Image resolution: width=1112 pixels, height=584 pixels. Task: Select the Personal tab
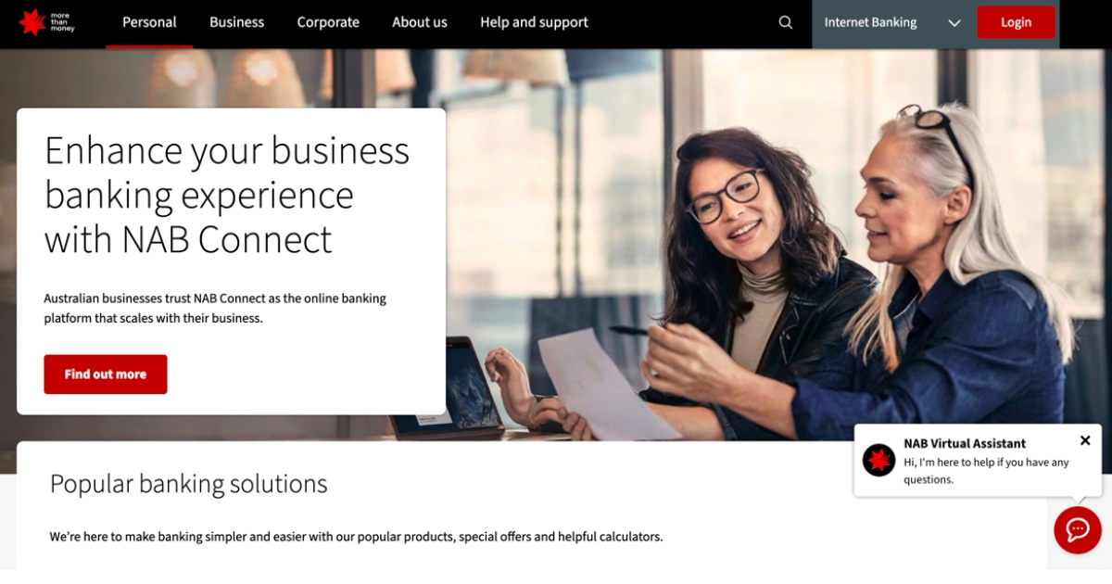pyautogui.click(x=149, y=22)
